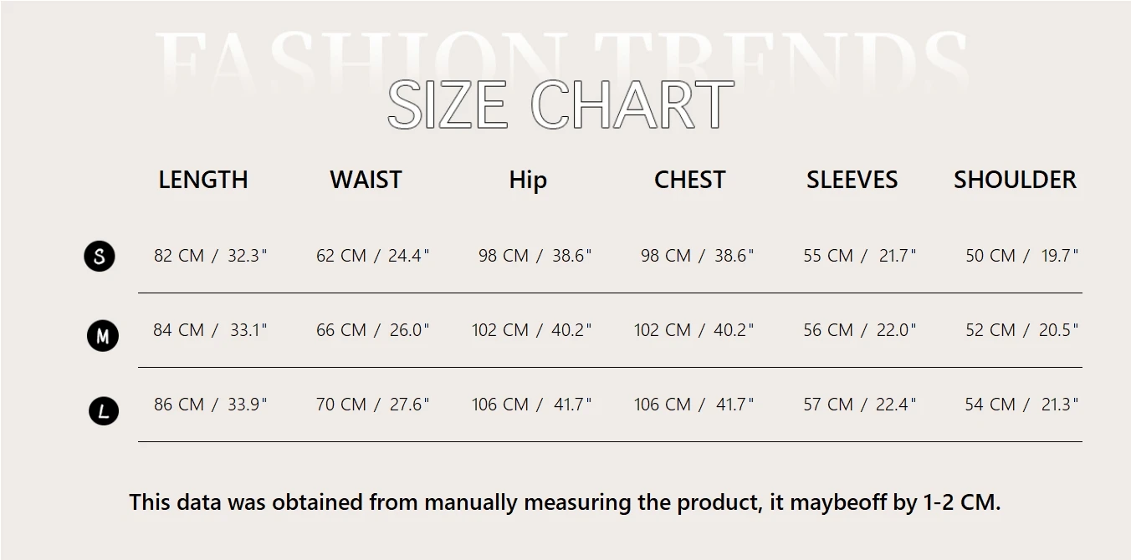Click the 50 CM / 19.7" shoulder value
Screen dimensions: 1131x560
[1021, 256]
